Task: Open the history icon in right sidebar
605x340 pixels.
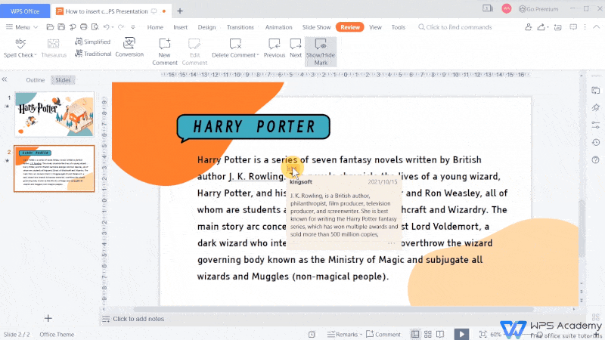Action: point(596,143)
